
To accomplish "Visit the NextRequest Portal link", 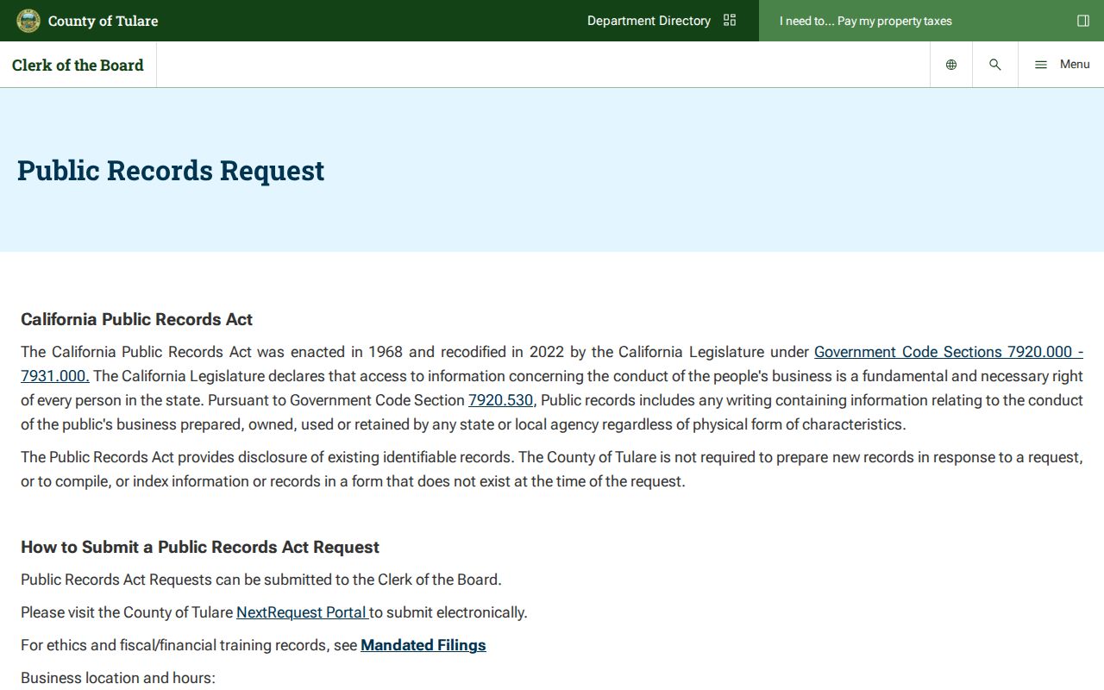I will [302, 612].
